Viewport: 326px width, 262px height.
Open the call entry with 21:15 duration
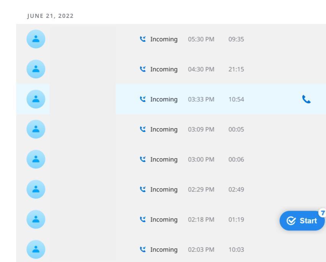pos(236,69)
